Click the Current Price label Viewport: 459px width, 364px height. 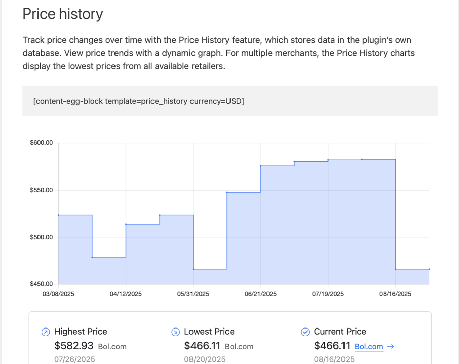point(340,332)
